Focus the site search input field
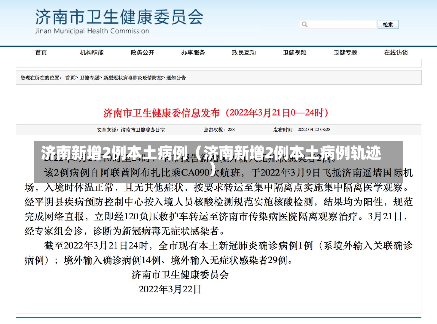437x324 pixels. click(338, 25)
